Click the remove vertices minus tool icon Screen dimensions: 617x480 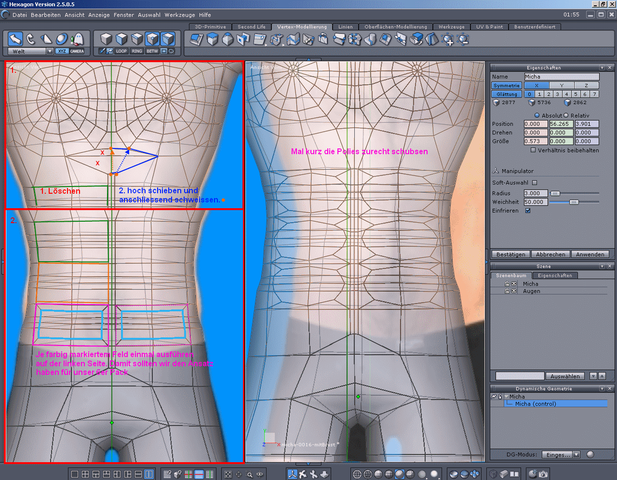pos(463,39)
